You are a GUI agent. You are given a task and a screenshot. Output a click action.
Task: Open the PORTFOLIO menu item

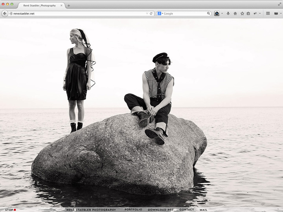coord(133,210)
